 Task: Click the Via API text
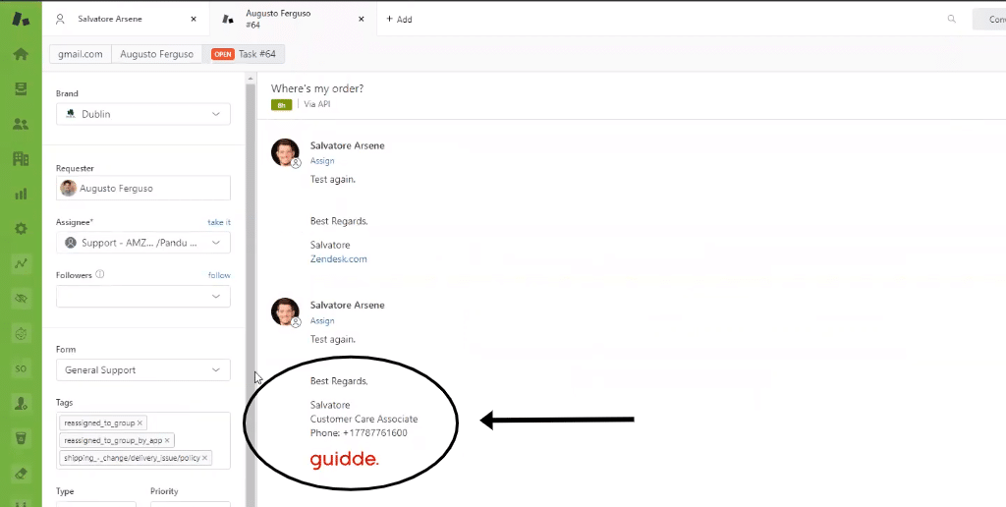(x=317, y=104)
